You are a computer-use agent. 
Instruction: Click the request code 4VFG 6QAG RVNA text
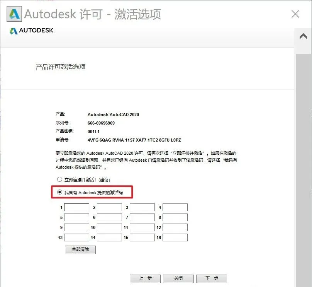click(134, 140)
